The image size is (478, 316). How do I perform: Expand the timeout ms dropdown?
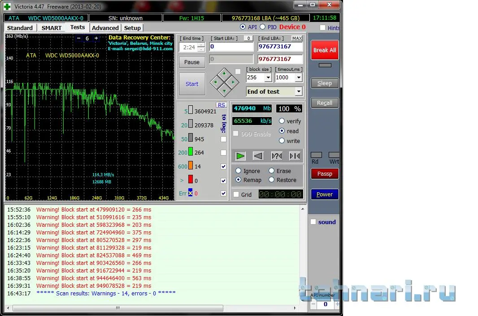[x=299, y=78]
